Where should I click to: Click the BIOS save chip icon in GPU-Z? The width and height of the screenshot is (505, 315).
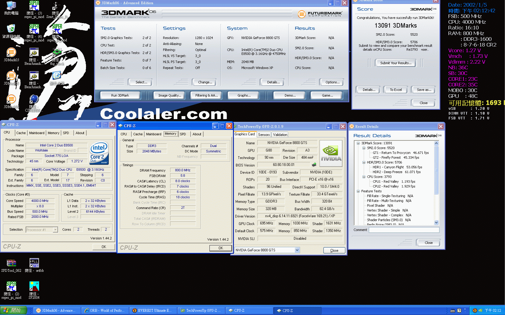314,165
